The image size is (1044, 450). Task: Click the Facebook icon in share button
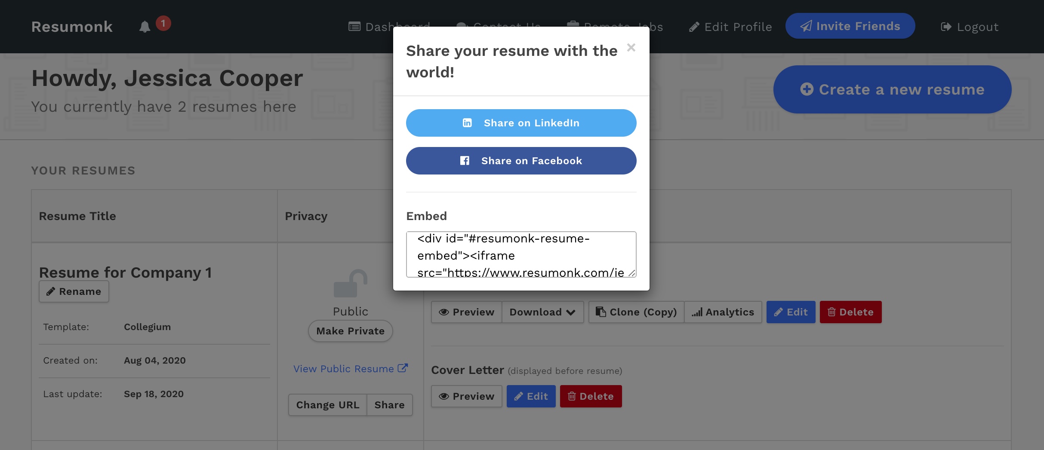(x=465, y=161)
